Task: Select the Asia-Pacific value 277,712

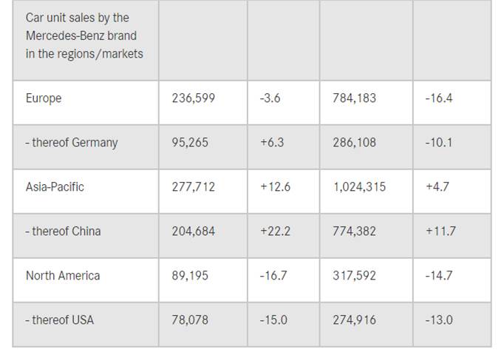Action: [x=193, y=187]
